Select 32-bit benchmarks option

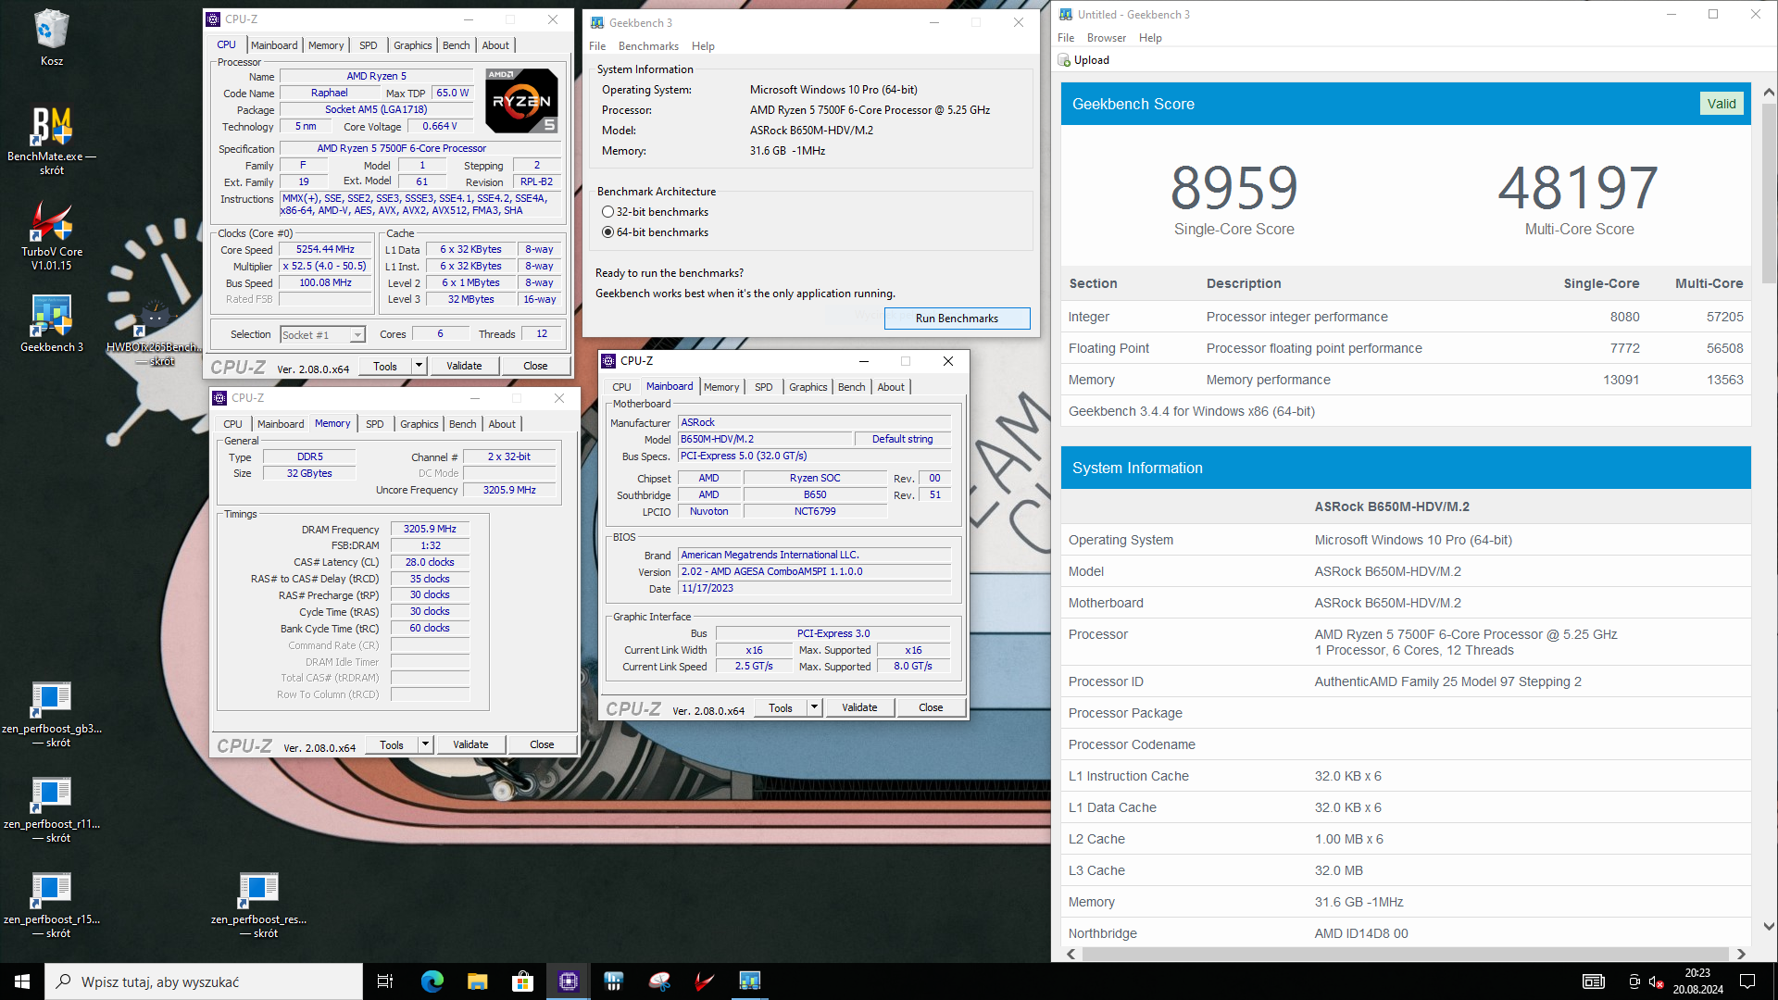656,212
